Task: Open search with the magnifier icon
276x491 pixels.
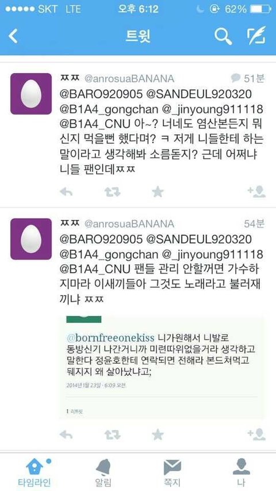Action: pos(223,36)
